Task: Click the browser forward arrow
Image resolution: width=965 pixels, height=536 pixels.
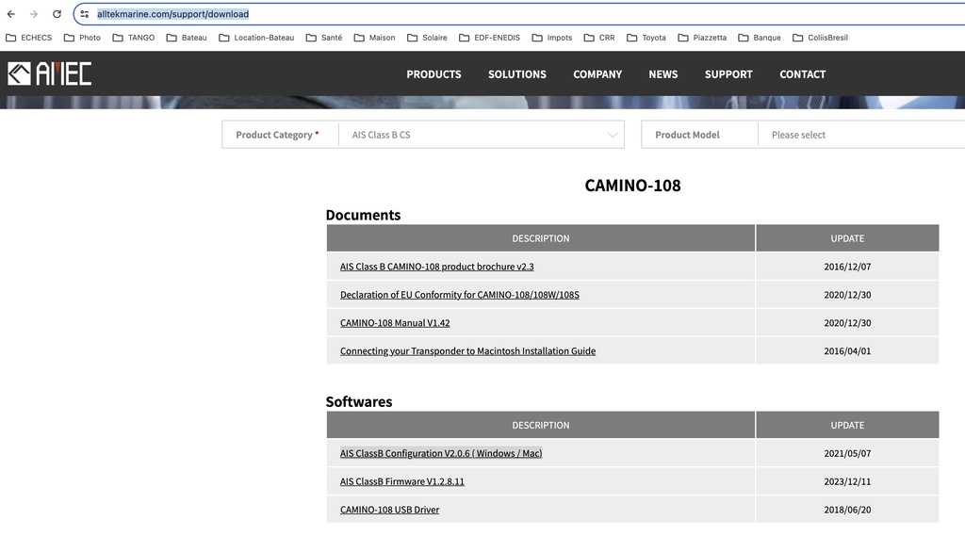Action: point(34,13)
